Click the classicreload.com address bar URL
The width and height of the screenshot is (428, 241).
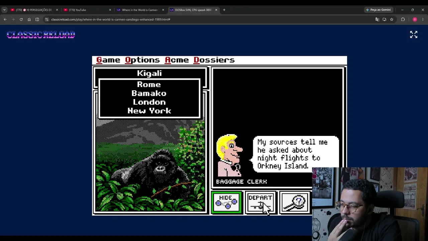(111, 19)
